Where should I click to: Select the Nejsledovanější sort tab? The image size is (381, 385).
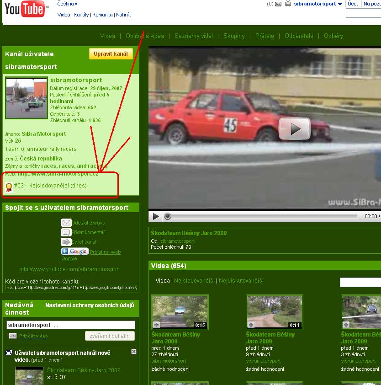(x=194, y=280)
